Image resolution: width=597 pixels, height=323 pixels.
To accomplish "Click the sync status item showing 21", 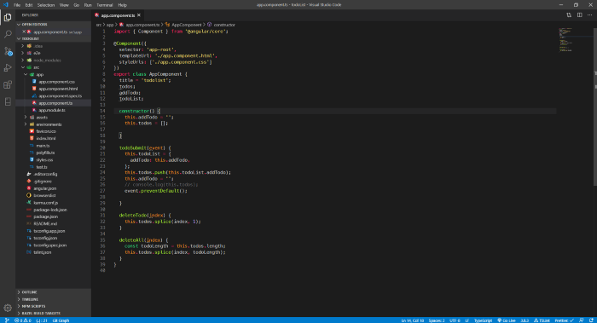I will (x=42, y=320).
